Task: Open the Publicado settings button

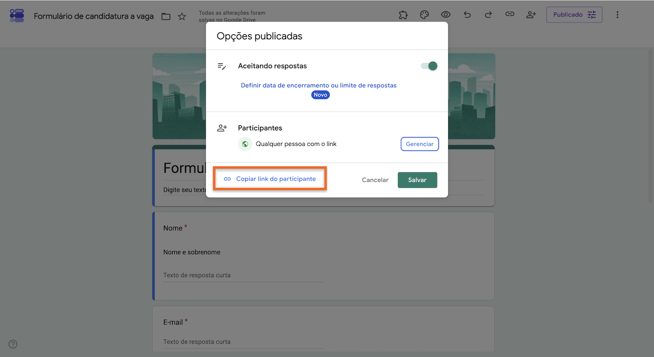Action: pyautogui.click(x=574, y=15)
